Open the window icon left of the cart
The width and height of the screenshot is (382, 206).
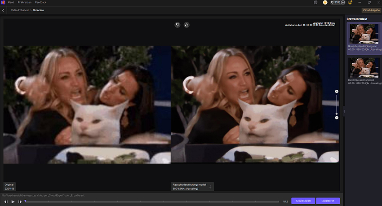click(x=315, y=2)
